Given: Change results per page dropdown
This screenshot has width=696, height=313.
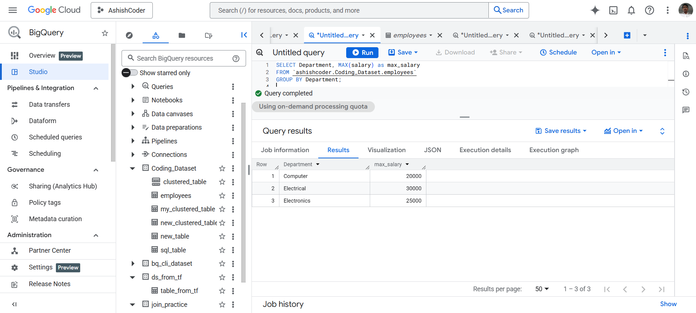Looking at the screenshot, I should click(542, 289).
